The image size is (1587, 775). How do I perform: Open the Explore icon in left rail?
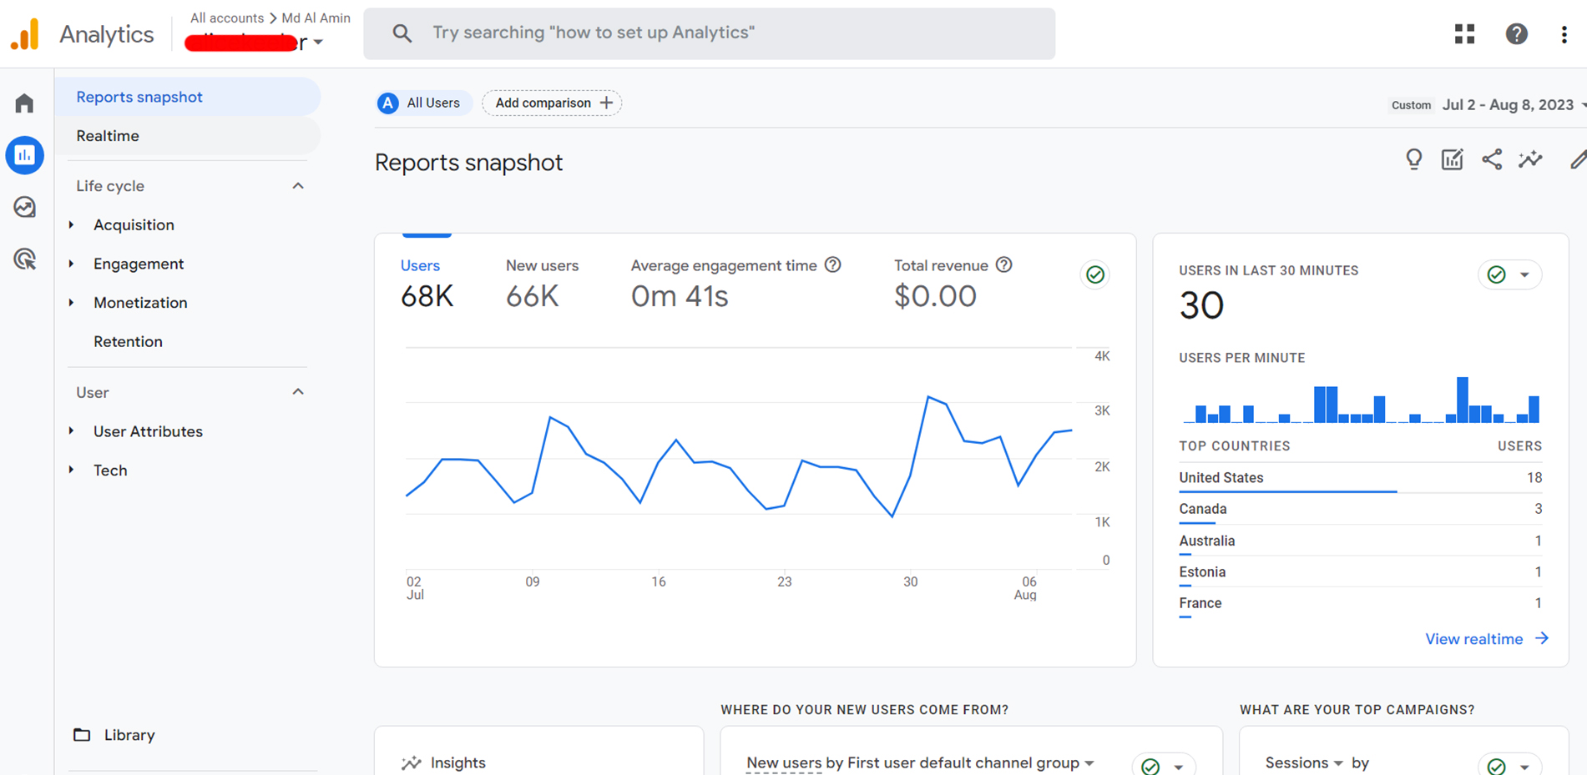click(24, 207)
